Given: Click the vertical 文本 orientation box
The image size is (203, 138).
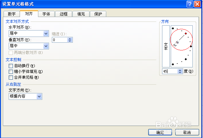Looking at the screenshot, I should click(166, 46).
